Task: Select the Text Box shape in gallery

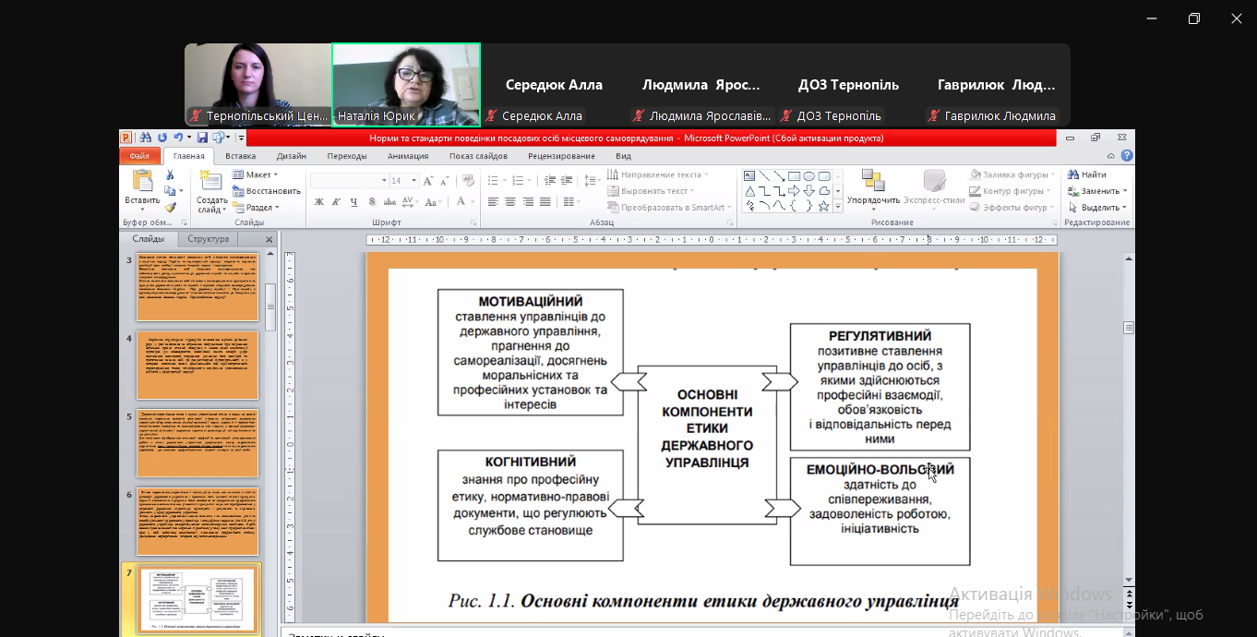Action: (749, 175)
